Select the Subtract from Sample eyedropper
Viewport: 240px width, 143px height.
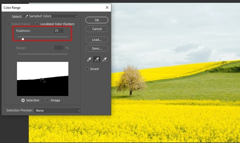(x=104, y=59)
